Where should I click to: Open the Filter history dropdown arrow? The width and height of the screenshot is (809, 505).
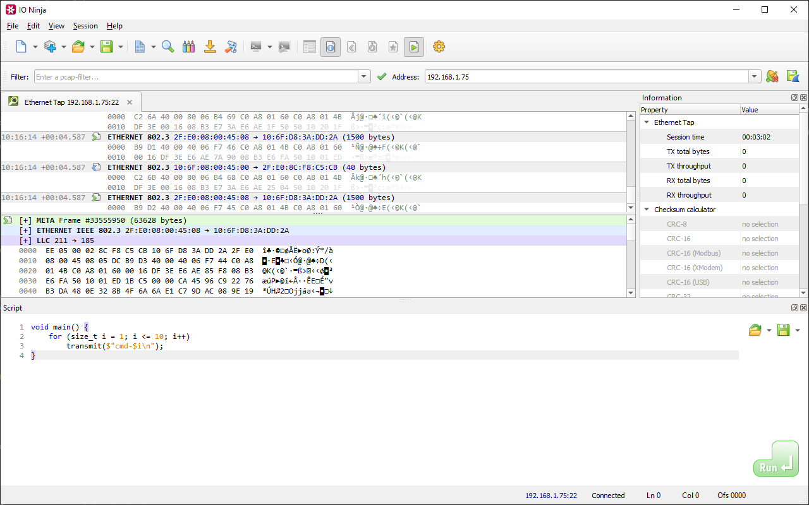coord(364,77)
